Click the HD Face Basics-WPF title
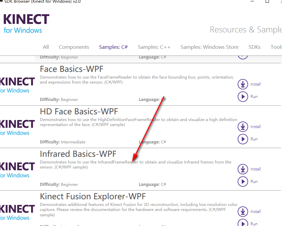This screenshot has width=282, height=226. [79, 111]
